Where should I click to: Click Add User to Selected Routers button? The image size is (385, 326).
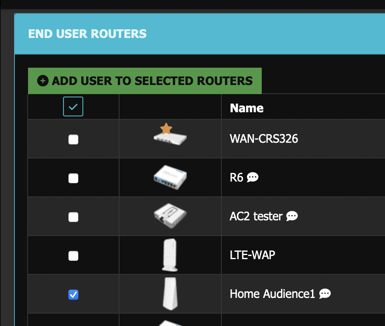click(x=145, y=81)
